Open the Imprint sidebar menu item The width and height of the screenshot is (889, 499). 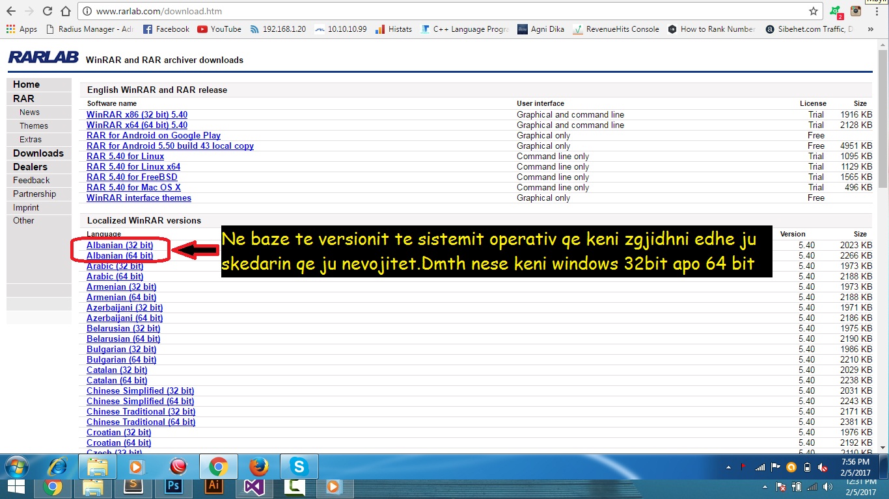(x=39, y=207)
